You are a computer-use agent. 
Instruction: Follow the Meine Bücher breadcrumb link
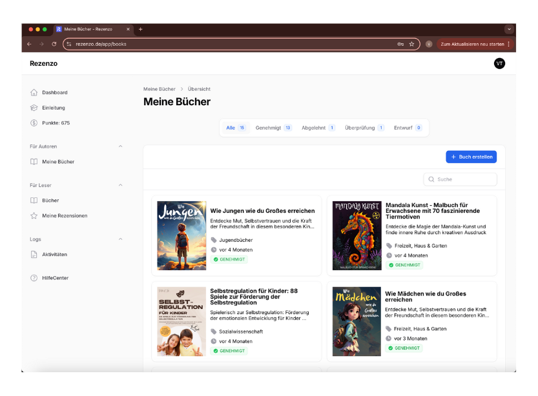click(x=159, y=89)
